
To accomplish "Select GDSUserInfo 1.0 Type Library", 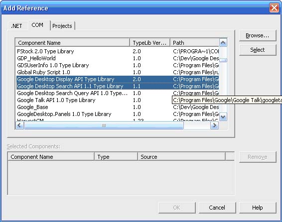I will 118,65.
